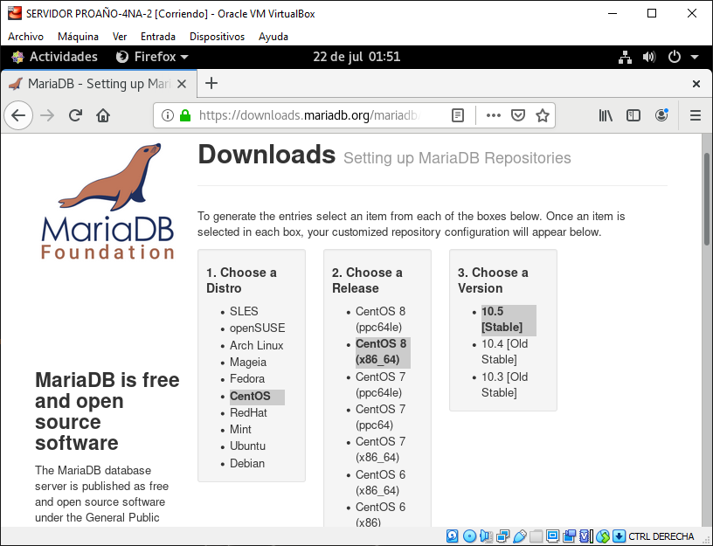Open Firefox account icon
Screen dimensions: 713x546
pos(661,115)
